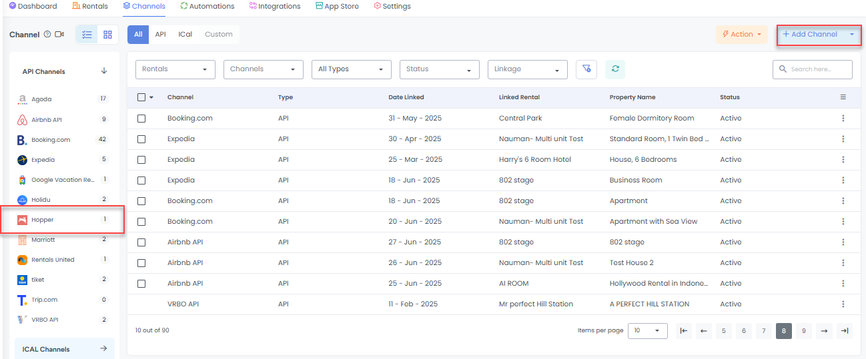
Task: Tick the select-all checkbox in table header
Action: 141,97
